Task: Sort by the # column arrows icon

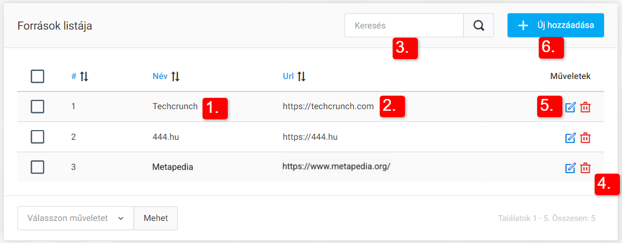Action: click(x=84, y=76)
